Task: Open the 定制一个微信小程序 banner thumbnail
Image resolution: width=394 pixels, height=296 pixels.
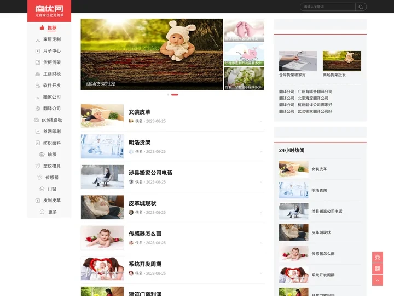Action: point(244,78)
